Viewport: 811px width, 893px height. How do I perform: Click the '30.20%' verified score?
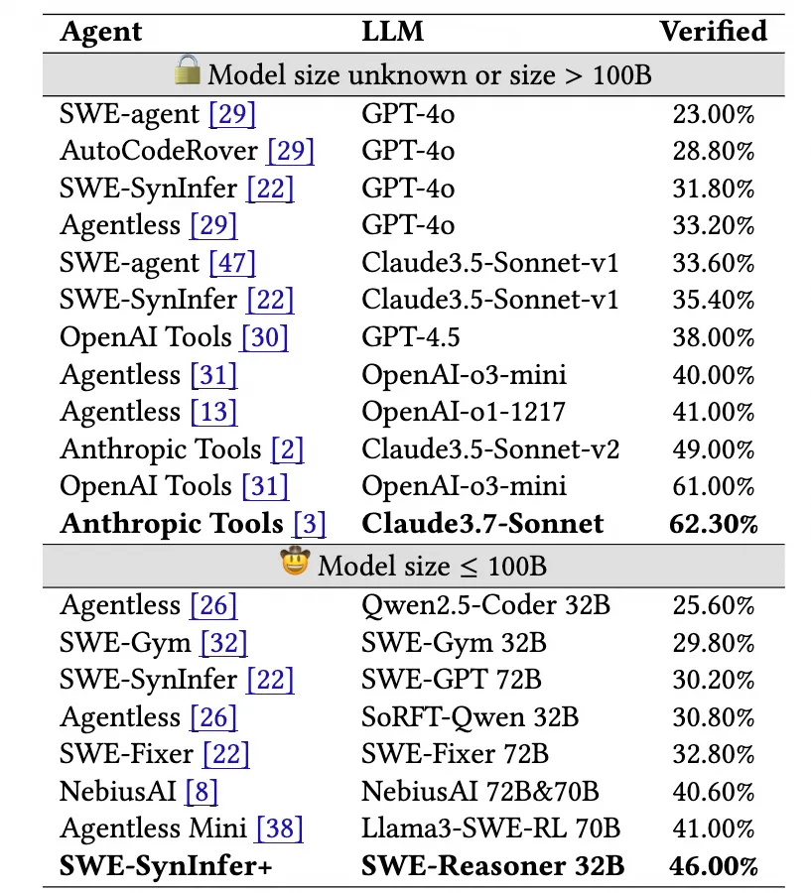tap(714, 681)
